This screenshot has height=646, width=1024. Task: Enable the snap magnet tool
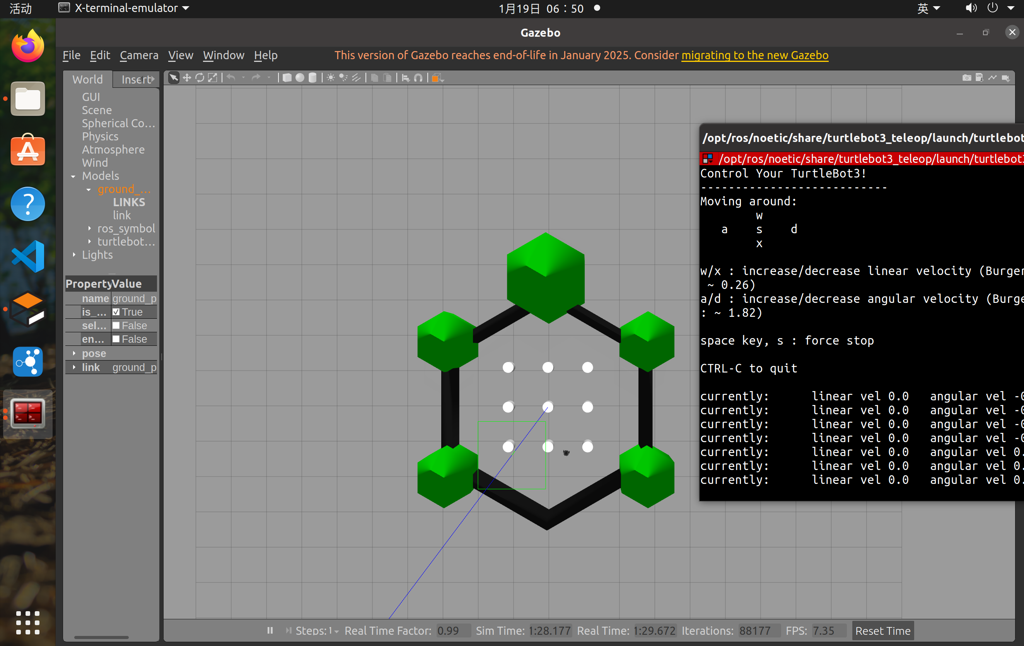(418, 78)
